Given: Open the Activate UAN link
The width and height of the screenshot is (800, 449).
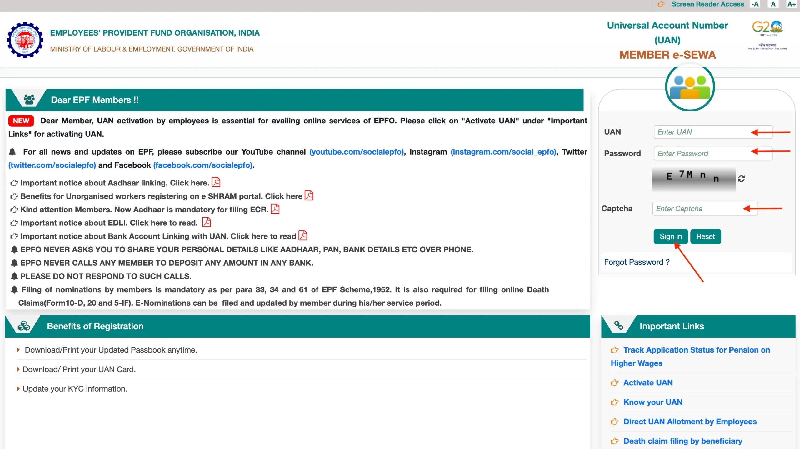Looking at the screenshot, I should [648, 383].
